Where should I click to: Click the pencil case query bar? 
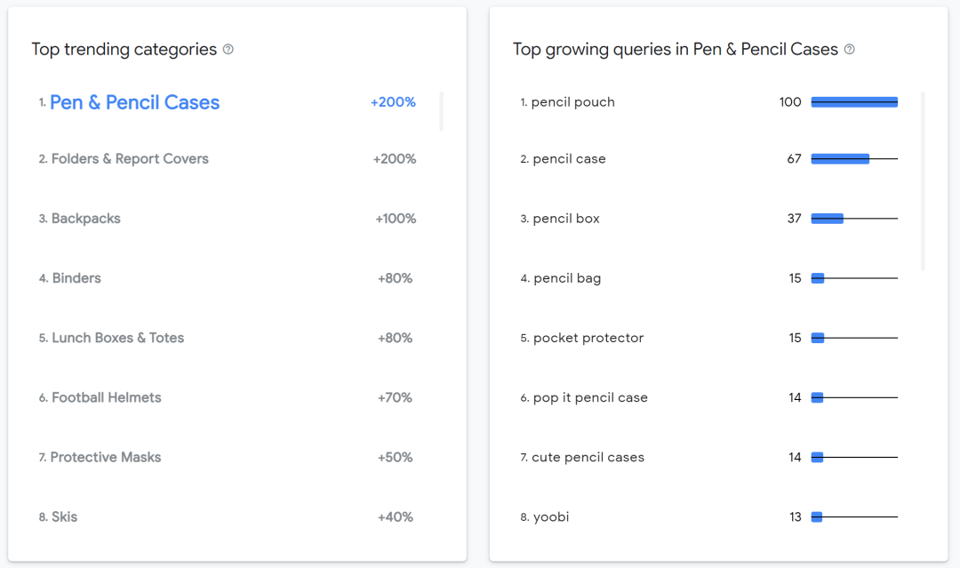(x=840, y=159)
